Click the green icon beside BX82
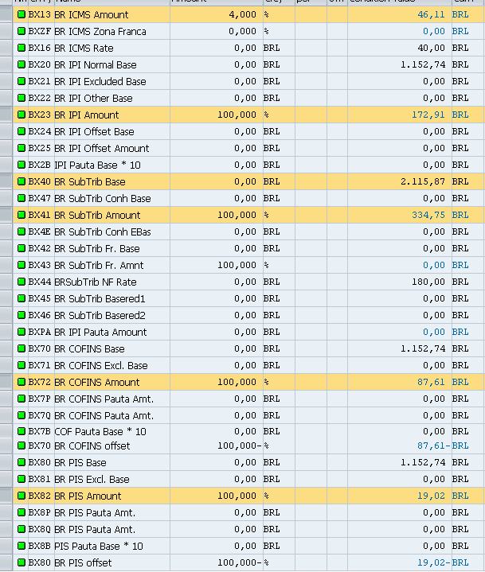The height and width of the screenshot is (572, 485). click(22, 496)
